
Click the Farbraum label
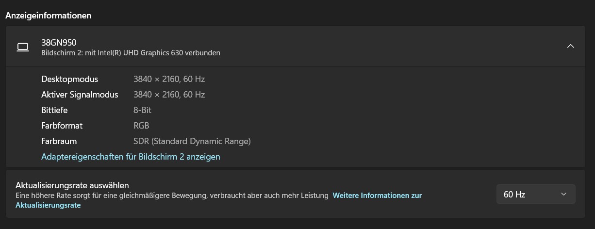(59, 141)
